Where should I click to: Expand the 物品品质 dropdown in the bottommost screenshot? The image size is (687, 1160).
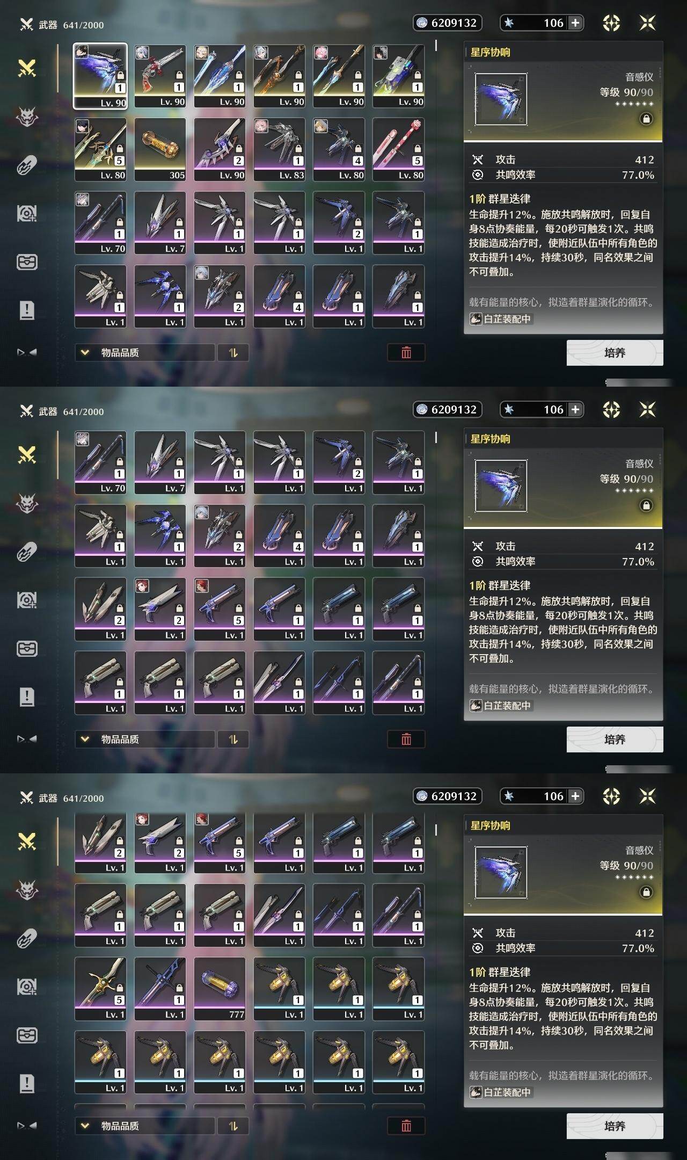[145, 1126]
